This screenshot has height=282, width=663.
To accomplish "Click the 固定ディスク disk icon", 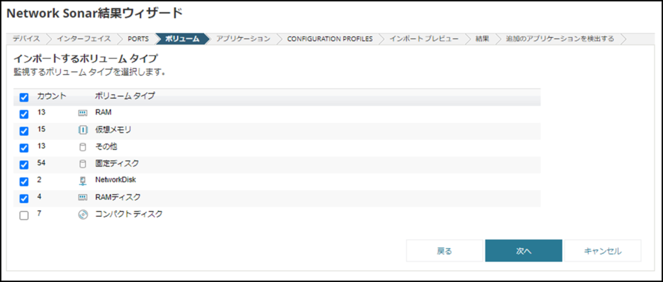I will coord(82,164).
